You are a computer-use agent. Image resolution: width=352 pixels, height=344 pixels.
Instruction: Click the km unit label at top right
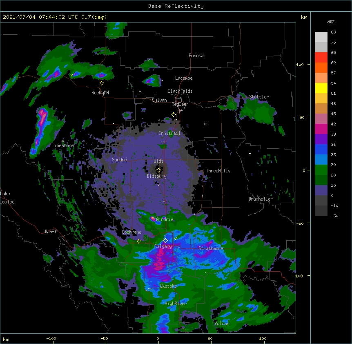click(304, 17)
